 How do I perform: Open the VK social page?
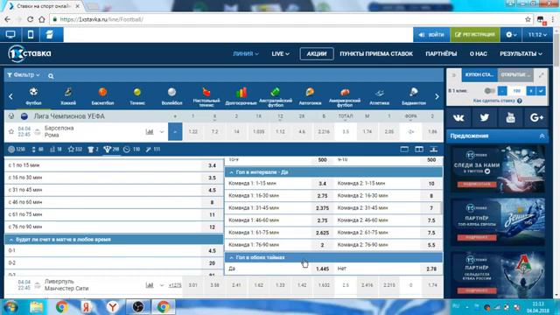458,117
